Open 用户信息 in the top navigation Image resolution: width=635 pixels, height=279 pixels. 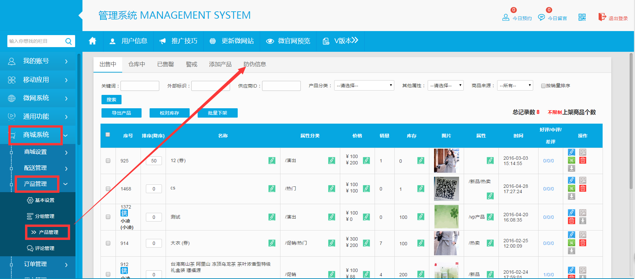tap(129, 41)
